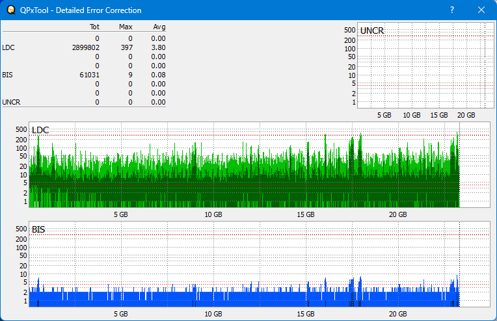Open the help question mark button

[x=452, y=10]
